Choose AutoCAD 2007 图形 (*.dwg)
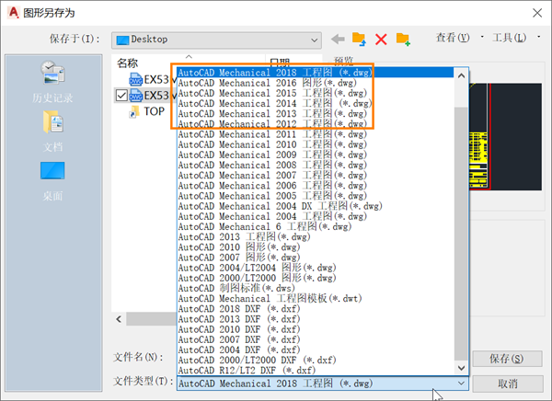Viewport: 552px width, 401px height. [316, 257]
